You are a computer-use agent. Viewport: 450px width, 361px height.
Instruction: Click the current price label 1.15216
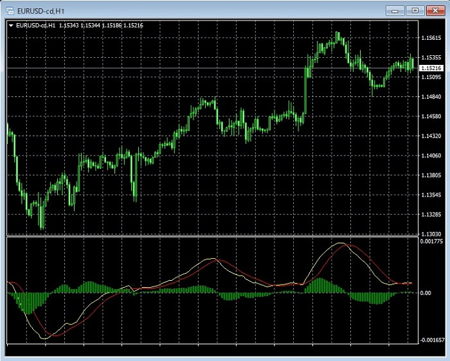431,68
